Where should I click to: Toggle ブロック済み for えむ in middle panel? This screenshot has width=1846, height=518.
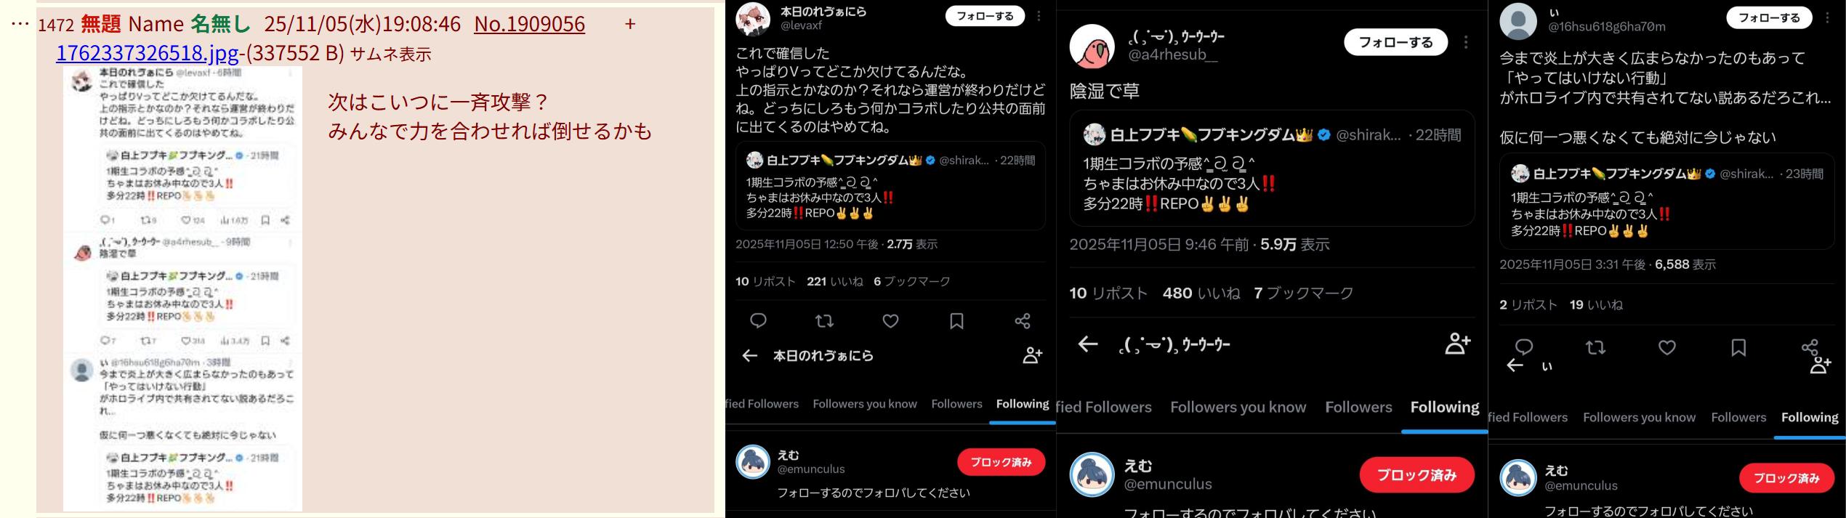pyautogui.click(x=1416, y=475)
